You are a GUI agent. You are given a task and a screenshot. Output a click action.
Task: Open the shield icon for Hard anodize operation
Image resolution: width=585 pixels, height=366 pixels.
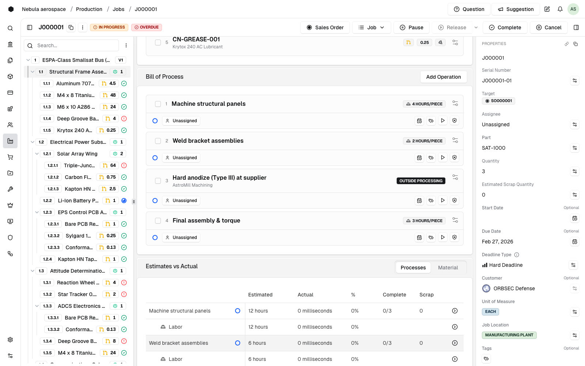coord(454,201)
